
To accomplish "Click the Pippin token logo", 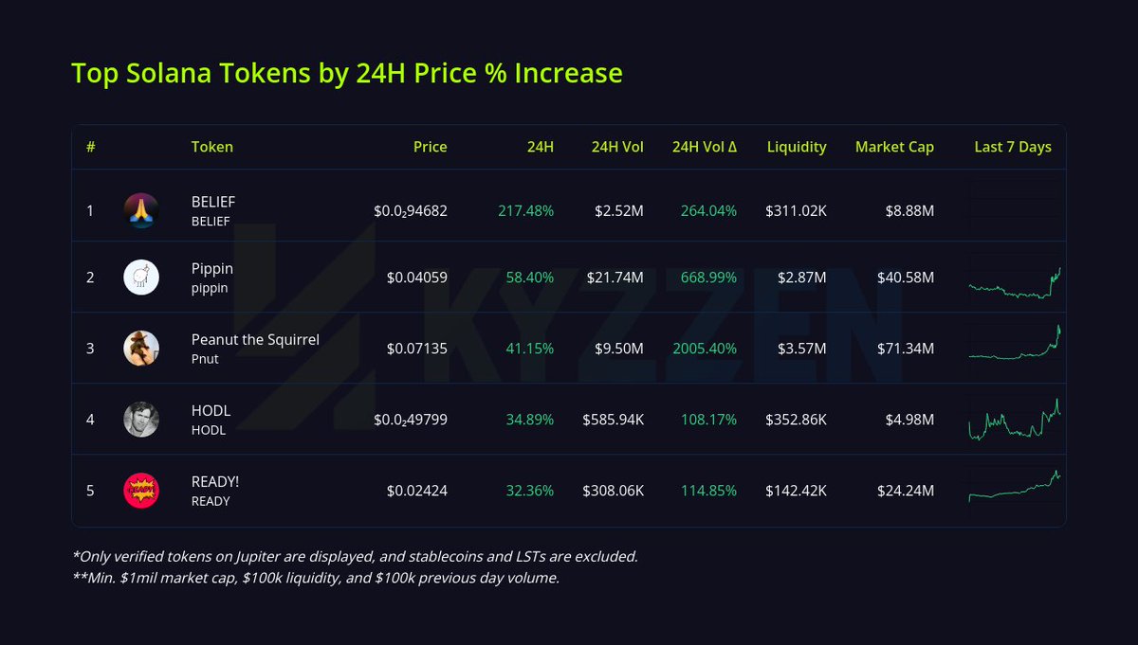I will coord(141,277).
